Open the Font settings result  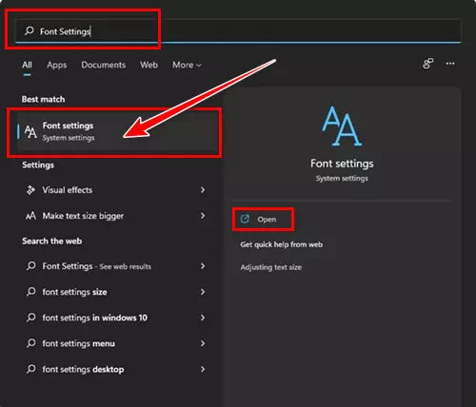pos(113,131)
